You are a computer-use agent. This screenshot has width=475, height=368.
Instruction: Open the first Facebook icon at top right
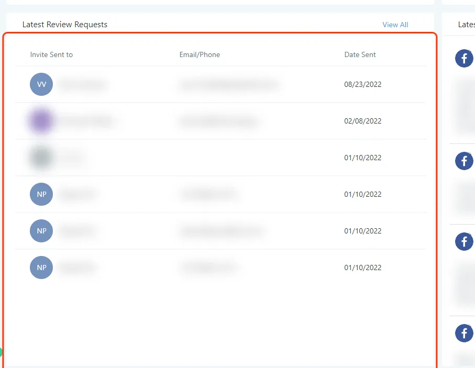[x=464, y=58]
